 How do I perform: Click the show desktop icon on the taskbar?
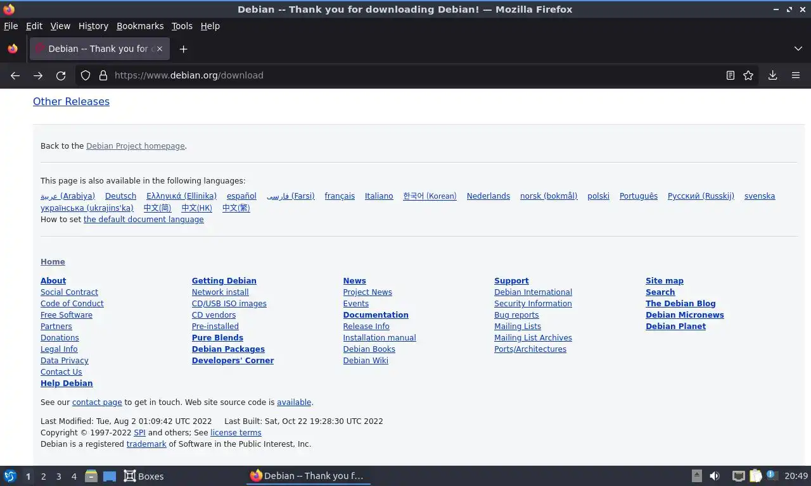click(x=110, y=476)
